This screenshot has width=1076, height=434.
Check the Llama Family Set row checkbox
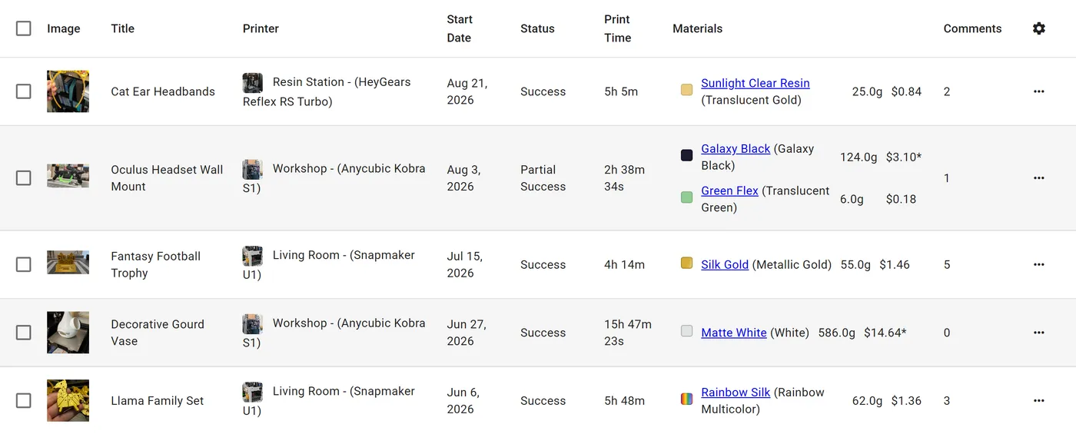pyautogui.click(x=24, y=400)
